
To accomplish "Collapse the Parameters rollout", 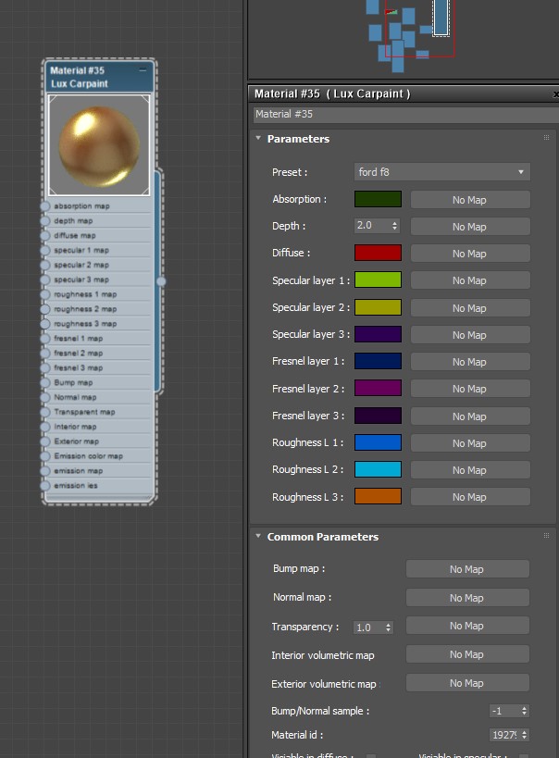I will coord(259,139).
